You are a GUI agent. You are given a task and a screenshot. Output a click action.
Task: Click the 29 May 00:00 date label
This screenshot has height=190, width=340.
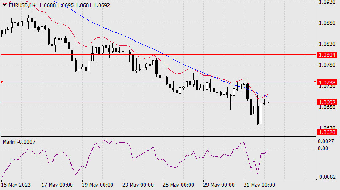[x=219, y=185]
